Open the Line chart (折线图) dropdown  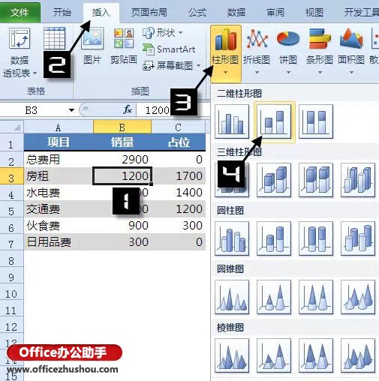click(x=257, y=52)
